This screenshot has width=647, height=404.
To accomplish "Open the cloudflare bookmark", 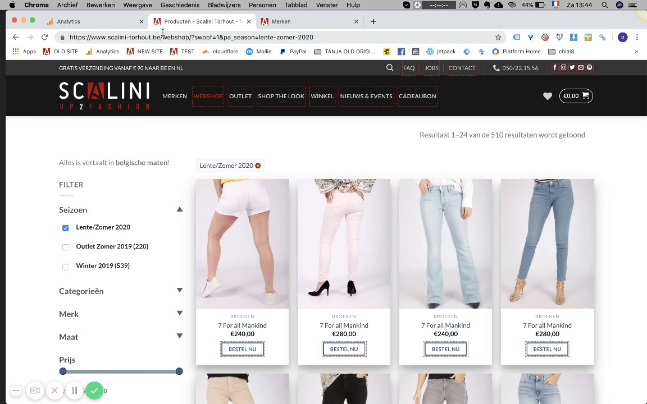I will [x=220, y=52].
